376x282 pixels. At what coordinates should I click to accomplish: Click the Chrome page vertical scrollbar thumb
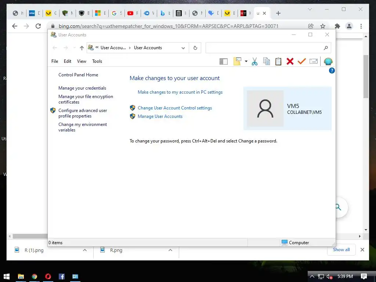[366, 76]
